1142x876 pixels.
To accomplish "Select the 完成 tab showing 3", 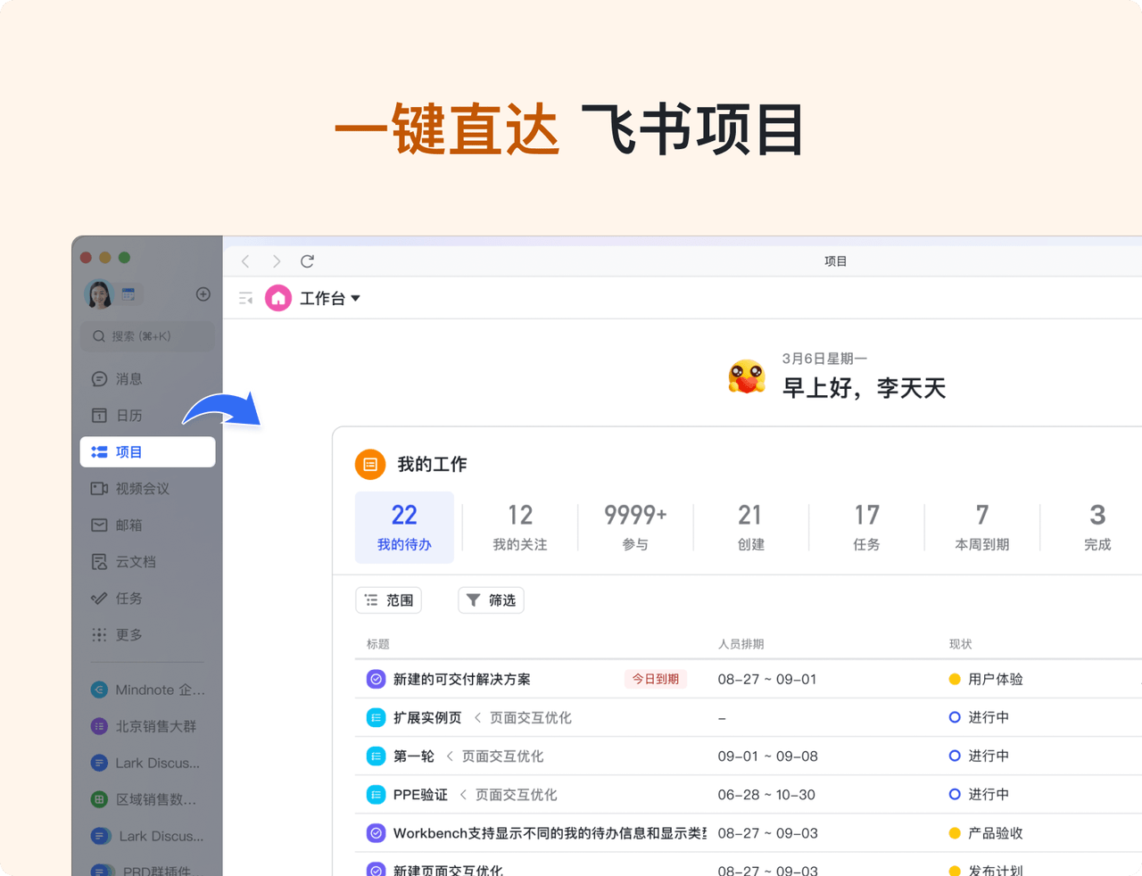I will (1097, 527).
